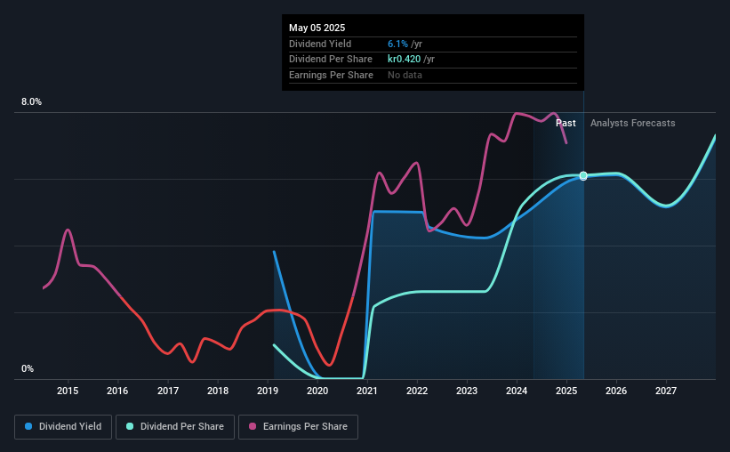Toggle the Dividend Per Share legend button
Image resolution: width=730 pixels, height=452 pixels.
pyautogui.click(x=175, y=427)
